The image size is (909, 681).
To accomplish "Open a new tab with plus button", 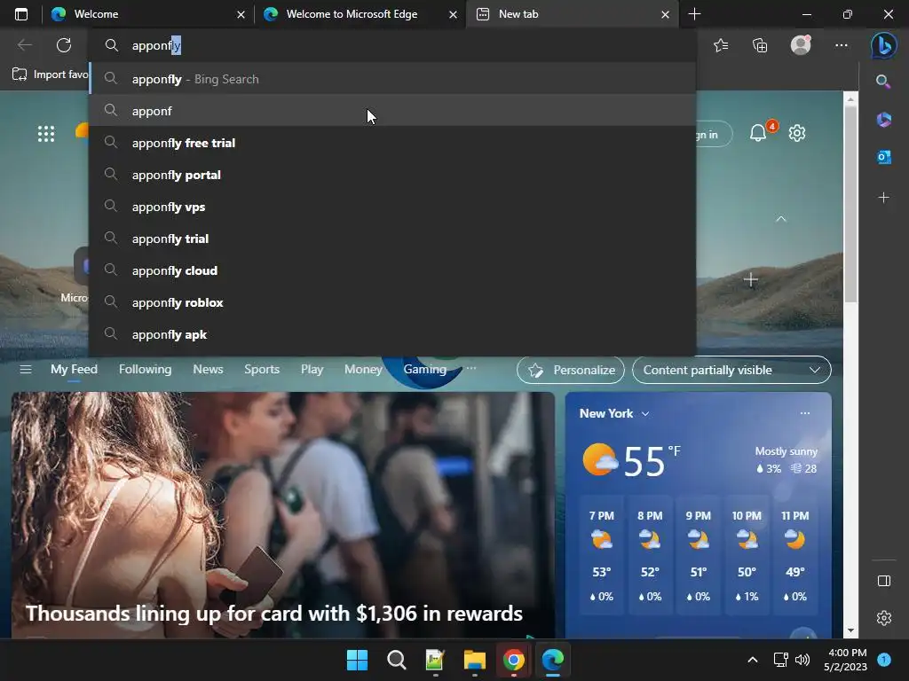I will coord(694,14).
